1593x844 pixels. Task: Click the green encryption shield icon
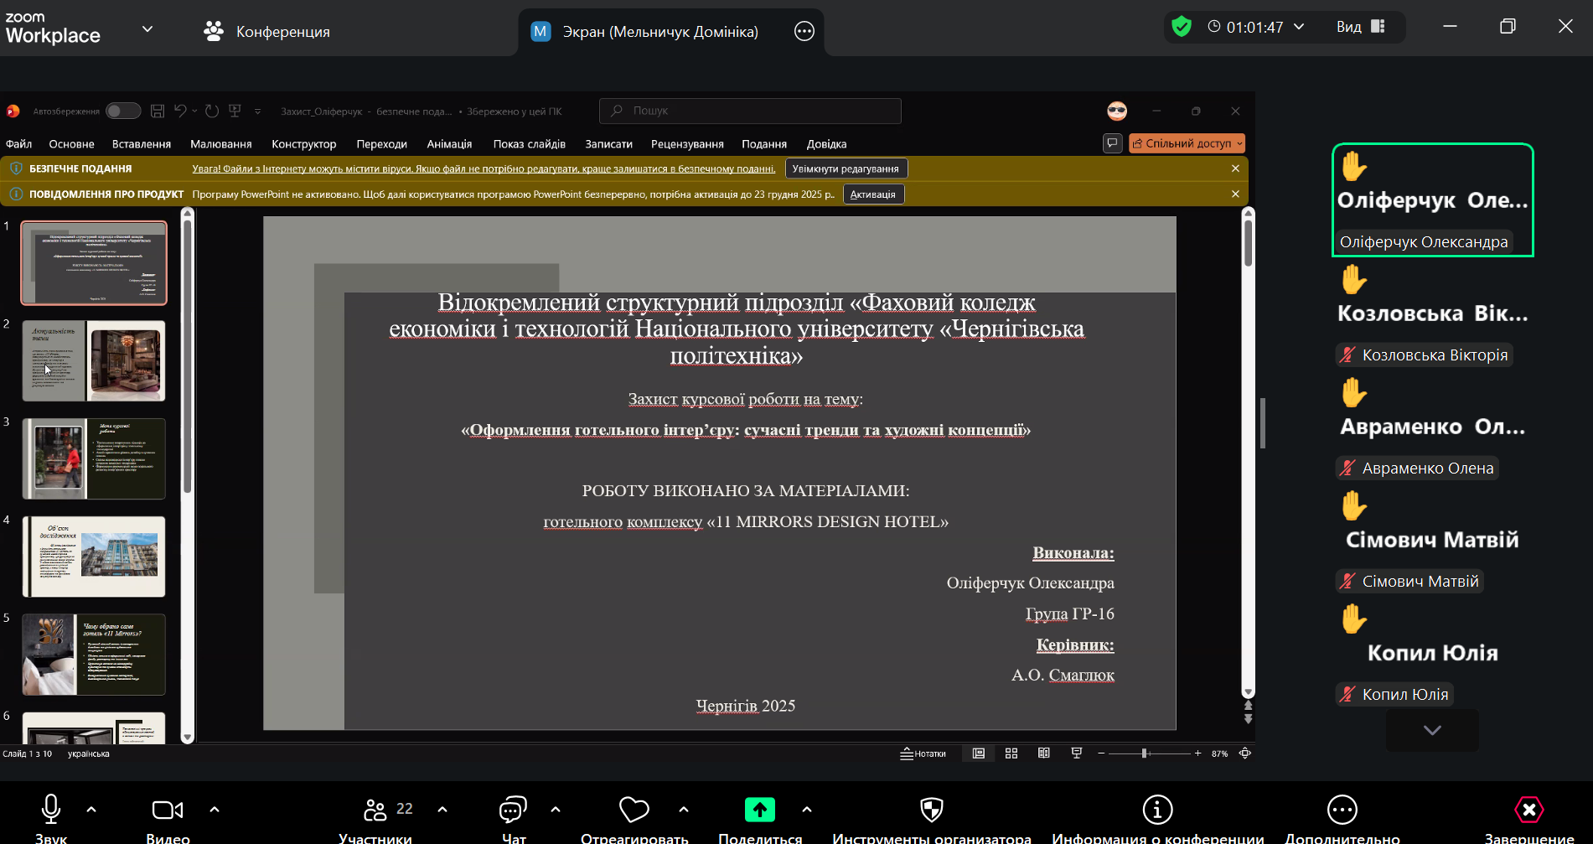point(1182,27)
